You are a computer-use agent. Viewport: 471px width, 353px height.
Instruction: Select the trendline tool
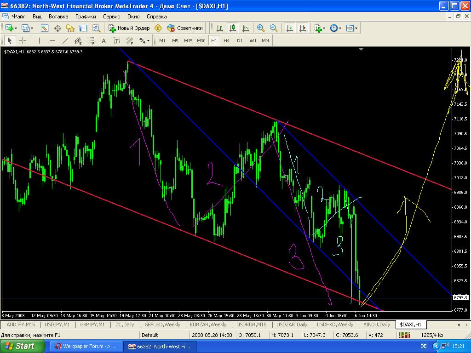pos(65,40)
